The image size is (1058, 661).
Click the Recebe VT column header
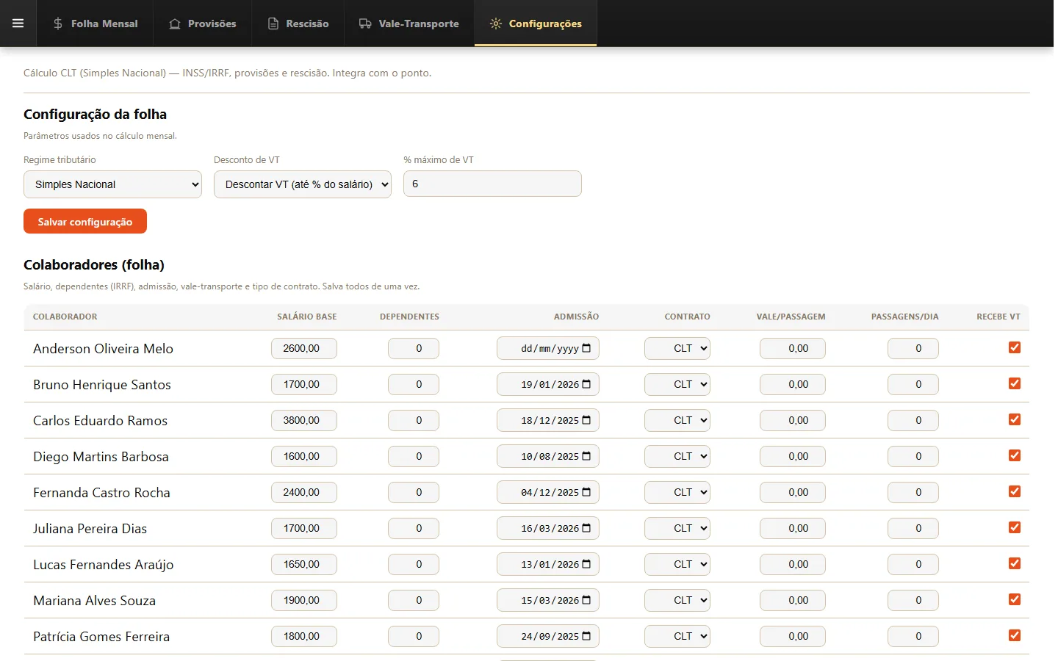click(x=998, y=317)
